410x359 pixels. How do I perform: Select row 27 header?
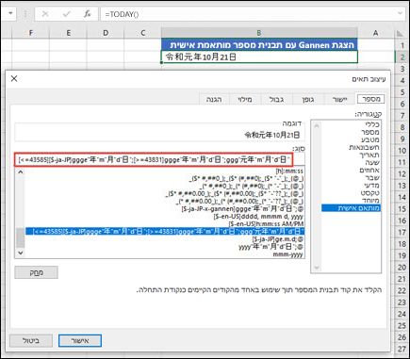(x=402, y=349)
